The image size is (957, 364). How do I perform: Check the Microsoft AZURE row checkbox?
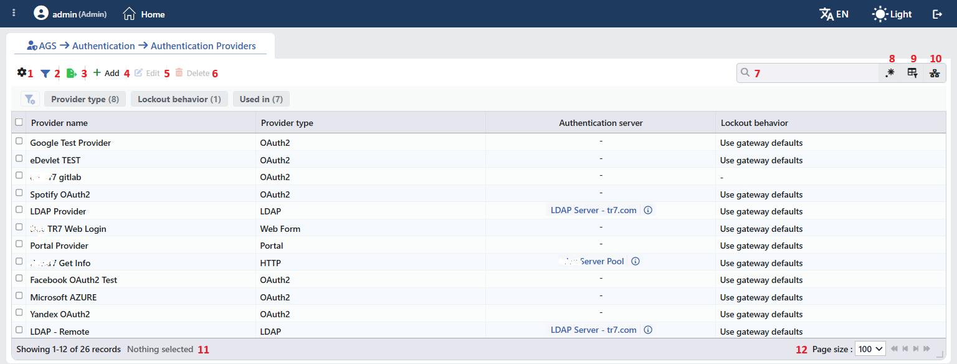tap(19, 296)
